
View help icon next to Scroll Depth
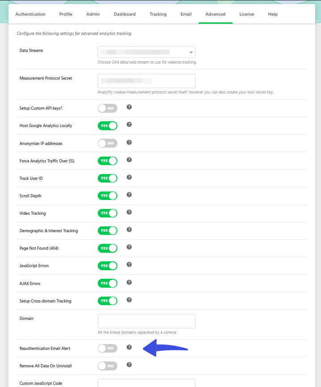pyautogui.click(x=129, y=196)
